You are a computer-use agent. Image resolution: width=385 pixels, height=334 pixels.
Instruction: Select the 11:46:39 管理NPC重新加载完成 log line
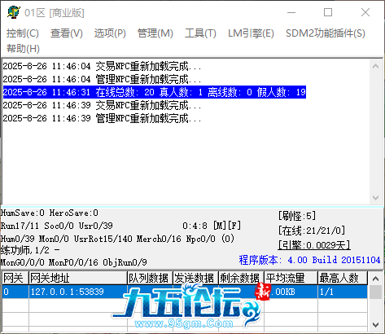102,118
